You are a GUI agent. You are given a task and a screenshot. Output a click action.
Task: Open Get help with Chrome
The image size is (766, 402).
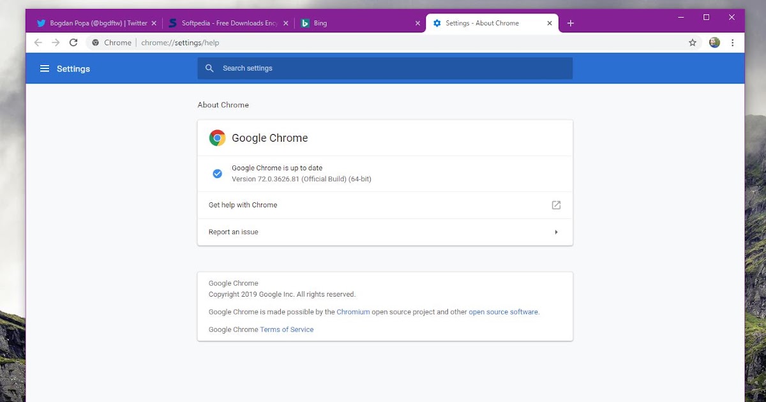[385, 205]
